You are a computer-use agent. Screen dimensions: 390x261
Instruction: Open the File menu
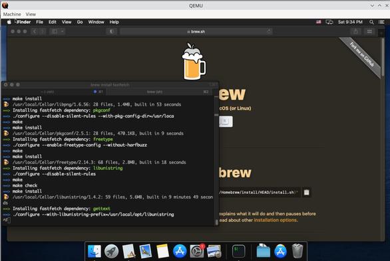point(39,22)
